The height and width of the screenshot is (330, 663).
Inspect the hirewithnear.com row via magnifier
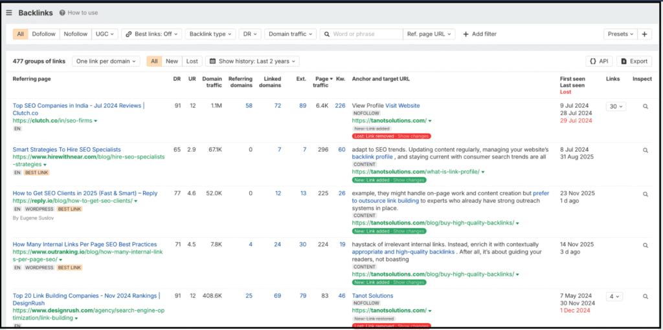(x=646, y=150)
